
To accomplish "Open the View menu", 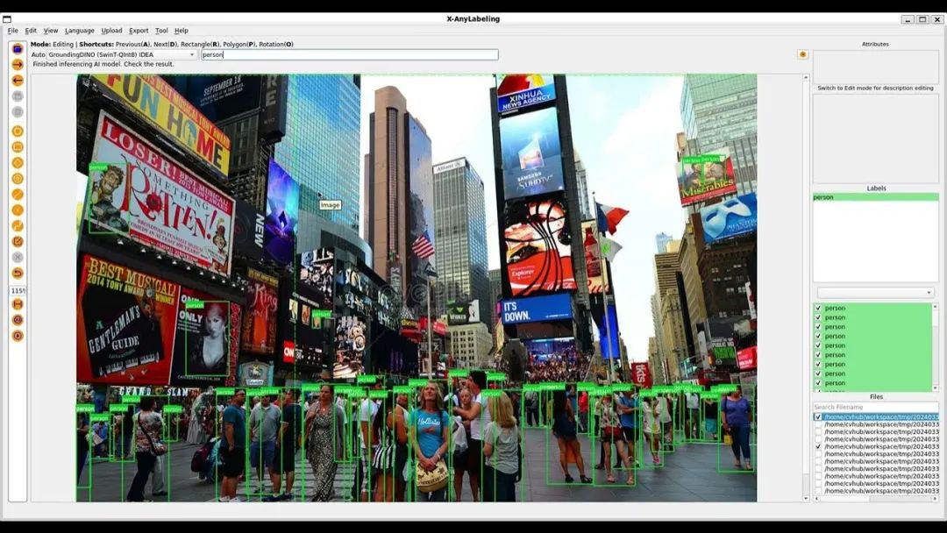I will tap(51, 31).
